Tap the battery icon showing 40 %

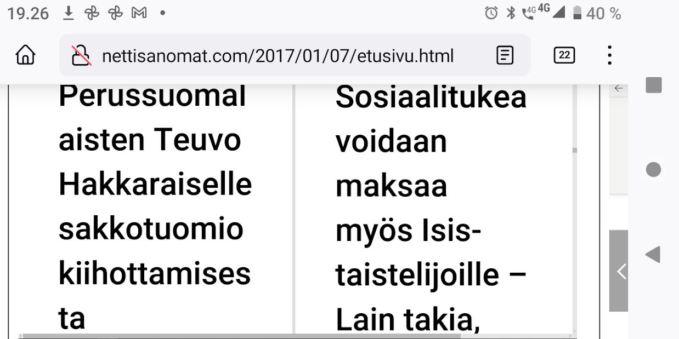pos(576,13)
